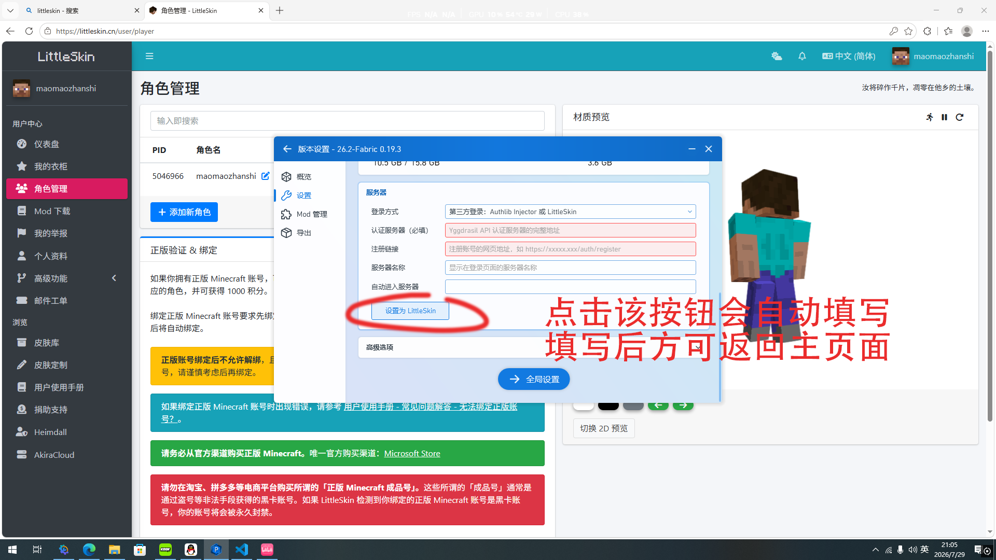The image size is (996, 560).
Task: Open the 中文 (简体) language dropdown
Action: pos(849,56)
